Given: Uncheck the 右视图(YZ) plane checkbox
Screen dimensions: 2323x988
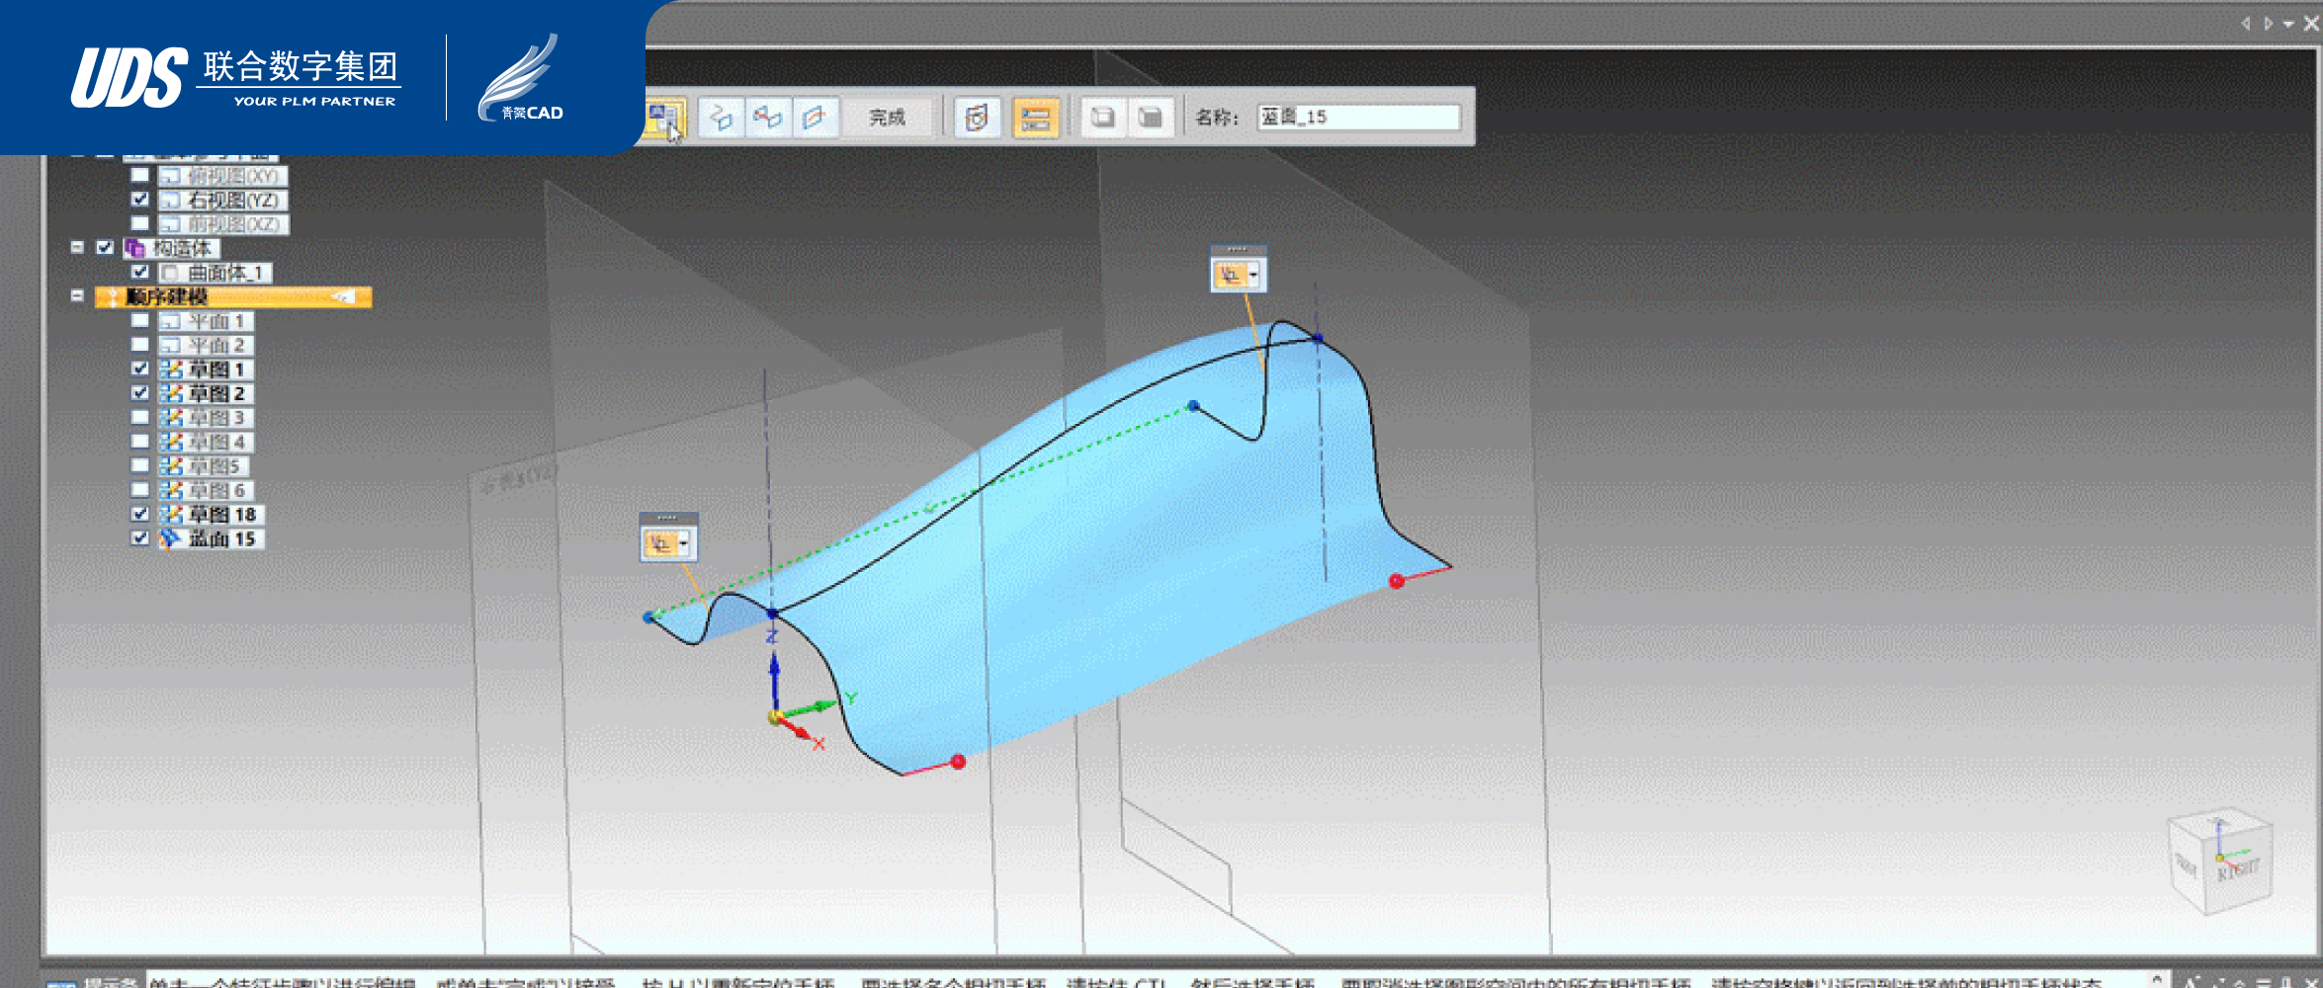Looking at the screenshot, I should point(140,200).
